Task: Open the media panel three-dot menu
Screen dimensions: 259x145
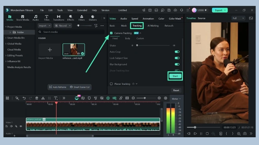Action: click(102, 26)
